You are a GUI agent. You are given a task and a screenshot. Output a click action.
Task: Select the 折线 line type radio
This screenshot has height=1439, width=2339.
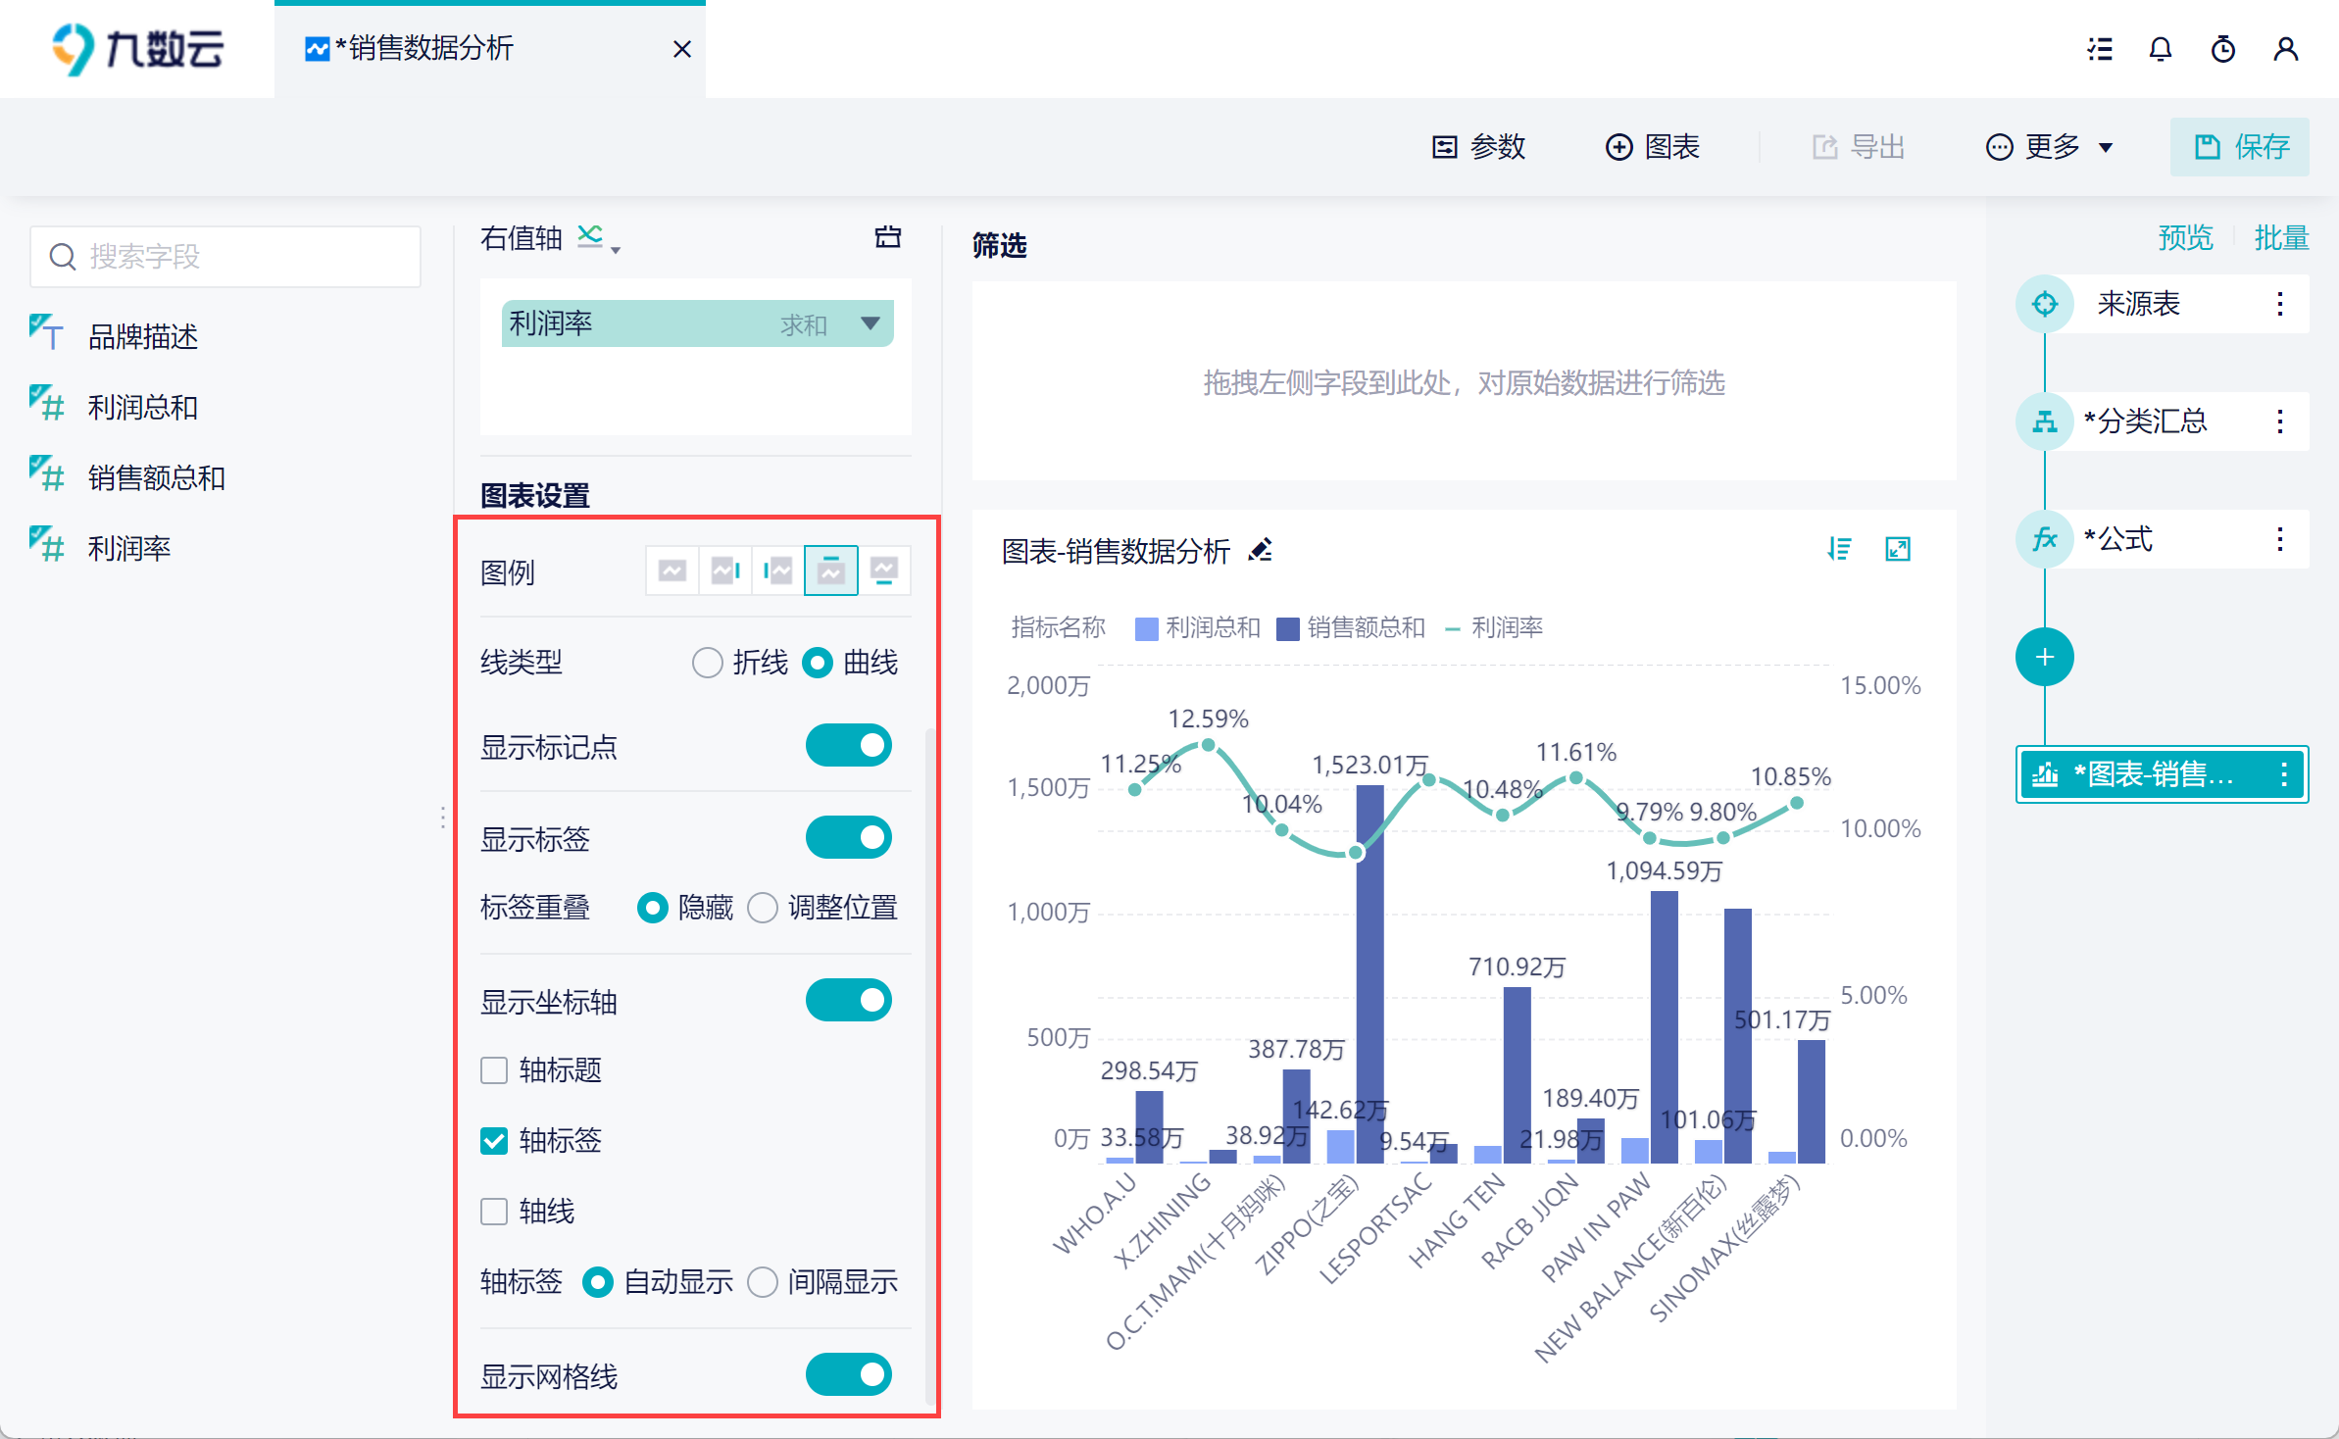707,663
